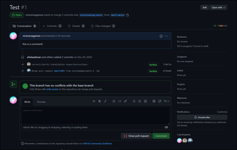The image size is (237, 150).
Task: Insert code formatting
Action: (120, 101)
